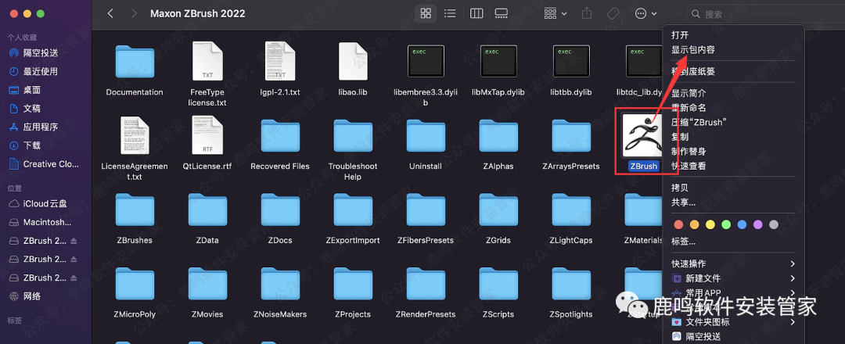Open 应用程序 in the sidebar

click(40, 127)
